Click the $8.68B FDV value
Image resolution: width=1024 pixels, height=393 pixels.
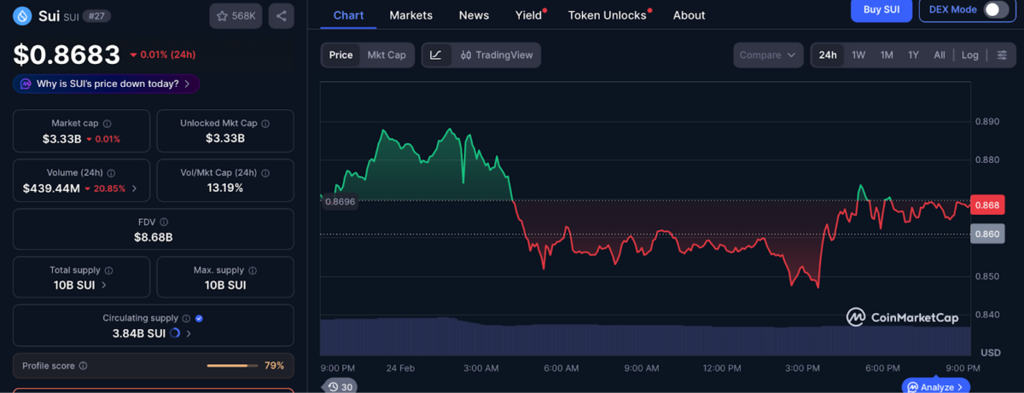[153, 237]
